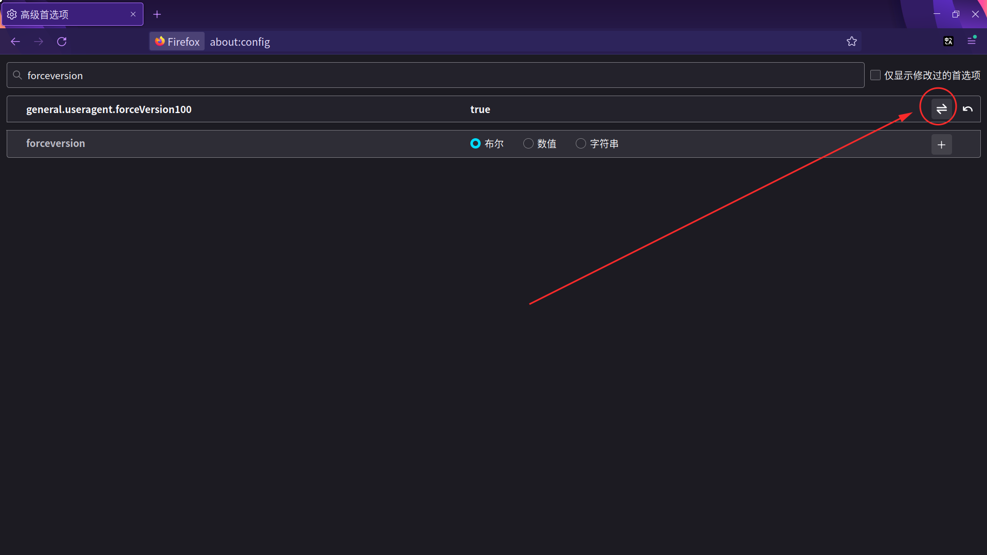Click the translation extension icon
This screenshot has width=987, height=555.
pyautogui.click(x=948, y=42)
